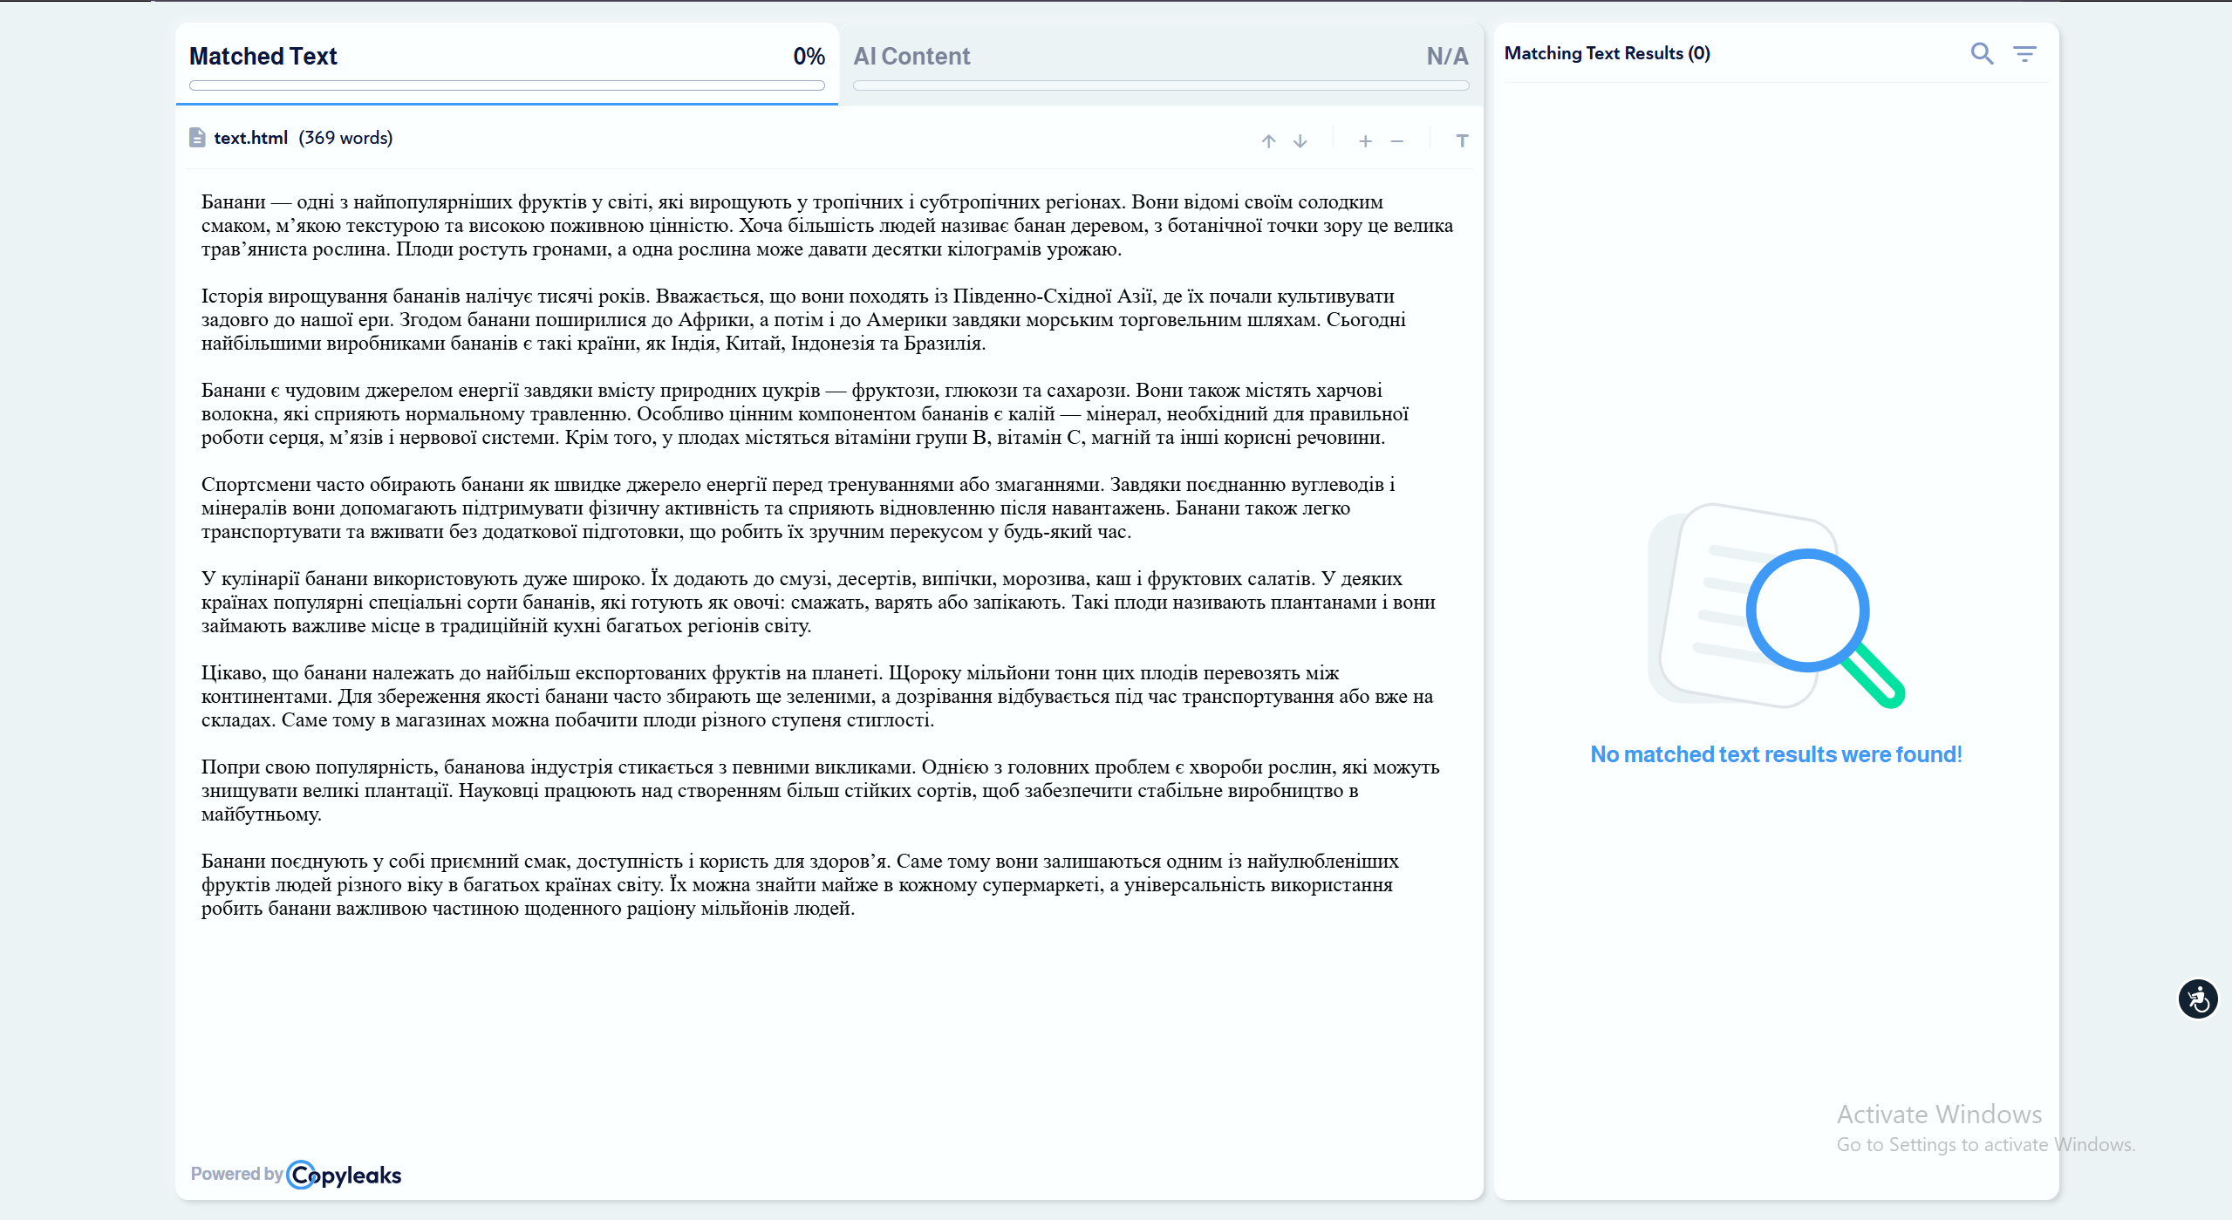Click paragraph starting 'Цікаво, що банани'

[817, 697]
